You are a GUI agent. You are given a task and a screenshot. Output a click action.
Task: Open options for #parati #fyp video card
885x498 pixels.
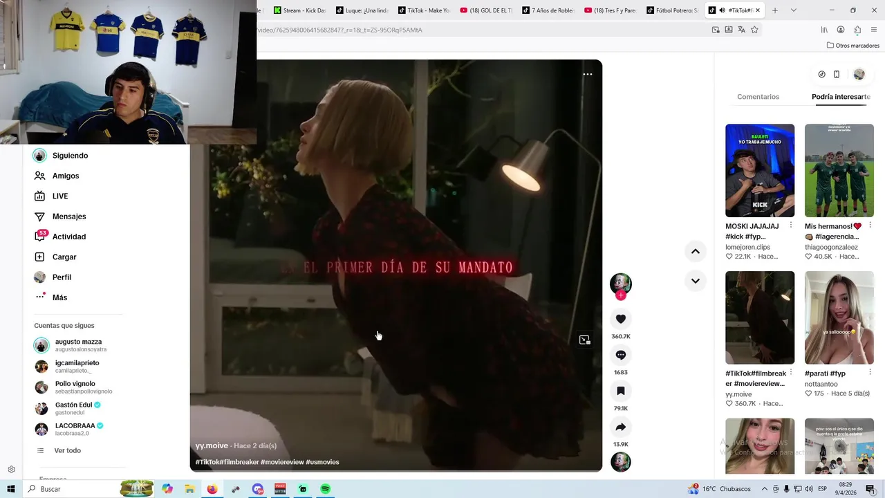pos(870,373)
